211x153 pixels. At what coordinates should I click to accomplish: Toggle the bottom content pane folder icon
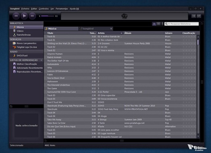(x=46, y=141)
